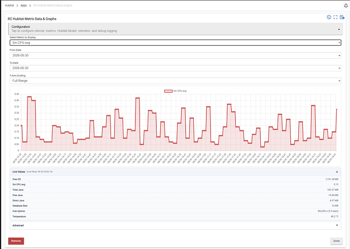
Task: Toggle the 5m CPU avg legend swatch
Action: click(x=168, y=91)
